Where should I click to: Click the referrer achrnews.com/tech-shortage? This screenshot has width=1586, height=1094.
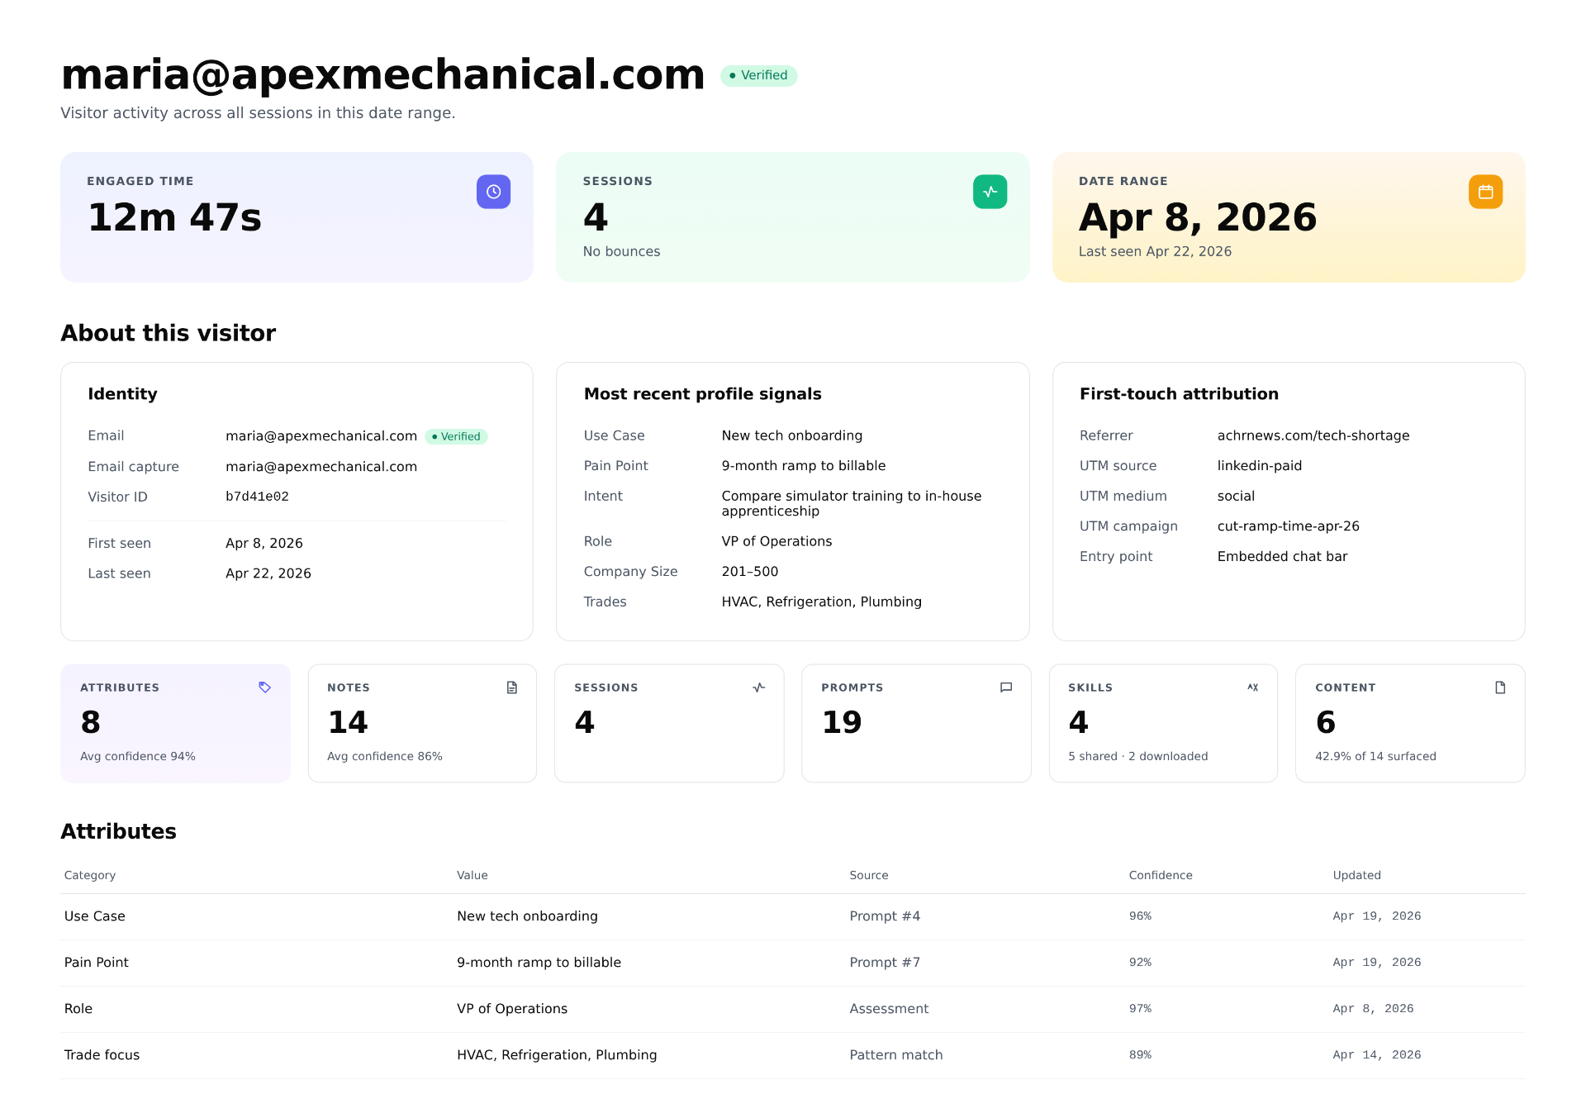pyautogui.click(x=1313, y=435)
